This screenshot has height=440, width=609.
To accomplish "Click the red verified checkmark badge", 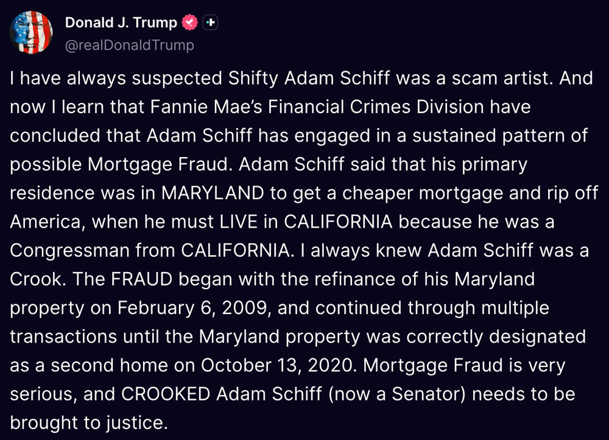I will (x=190, y=23).
